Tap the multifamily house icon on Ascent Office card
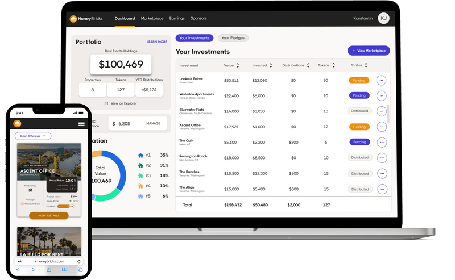The width and height of the screenshot is (455, 280). 30,190
